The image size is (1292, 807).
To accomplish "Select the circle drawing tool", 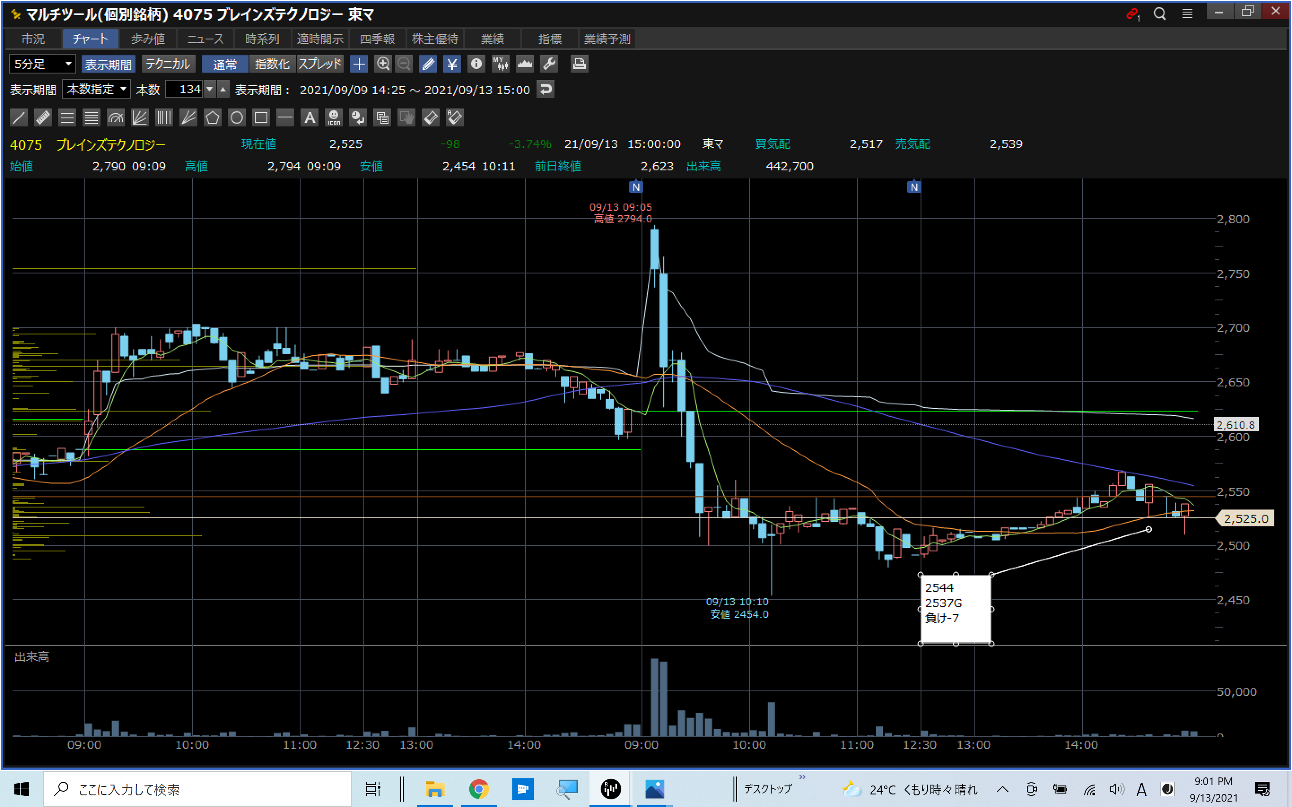I will 236,117.
